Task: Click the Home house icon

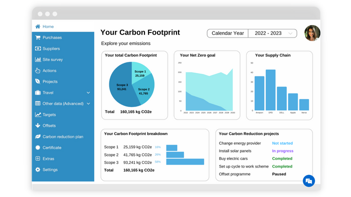Action: [38, 26]
